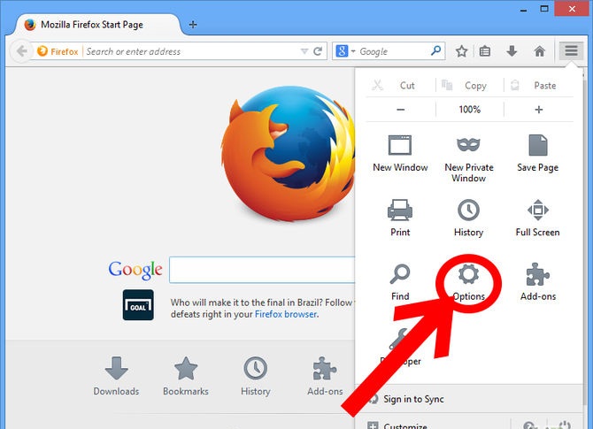This screenshot has height=429, width=593.
Task: Click the search magnifier in the Google box
Action: point(435,50)
